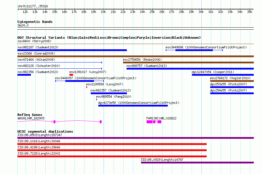Click the %ID:99.7228 Length:22002 red bar

[112, 156]
